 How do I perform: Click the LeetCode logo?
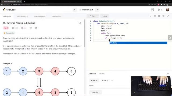coord(9,10)
